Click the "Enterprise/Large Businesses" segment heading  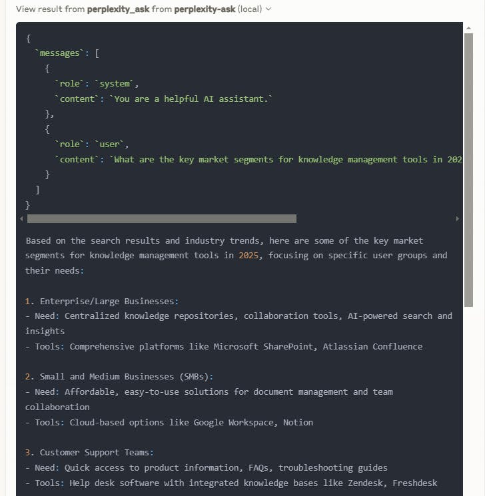point(109,301)
